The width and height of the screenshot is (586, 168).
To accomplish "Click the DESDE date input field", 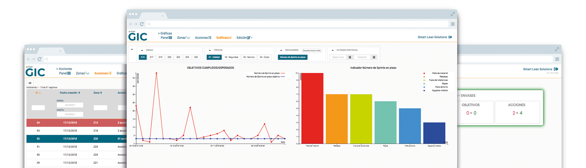I will [70, 105].
